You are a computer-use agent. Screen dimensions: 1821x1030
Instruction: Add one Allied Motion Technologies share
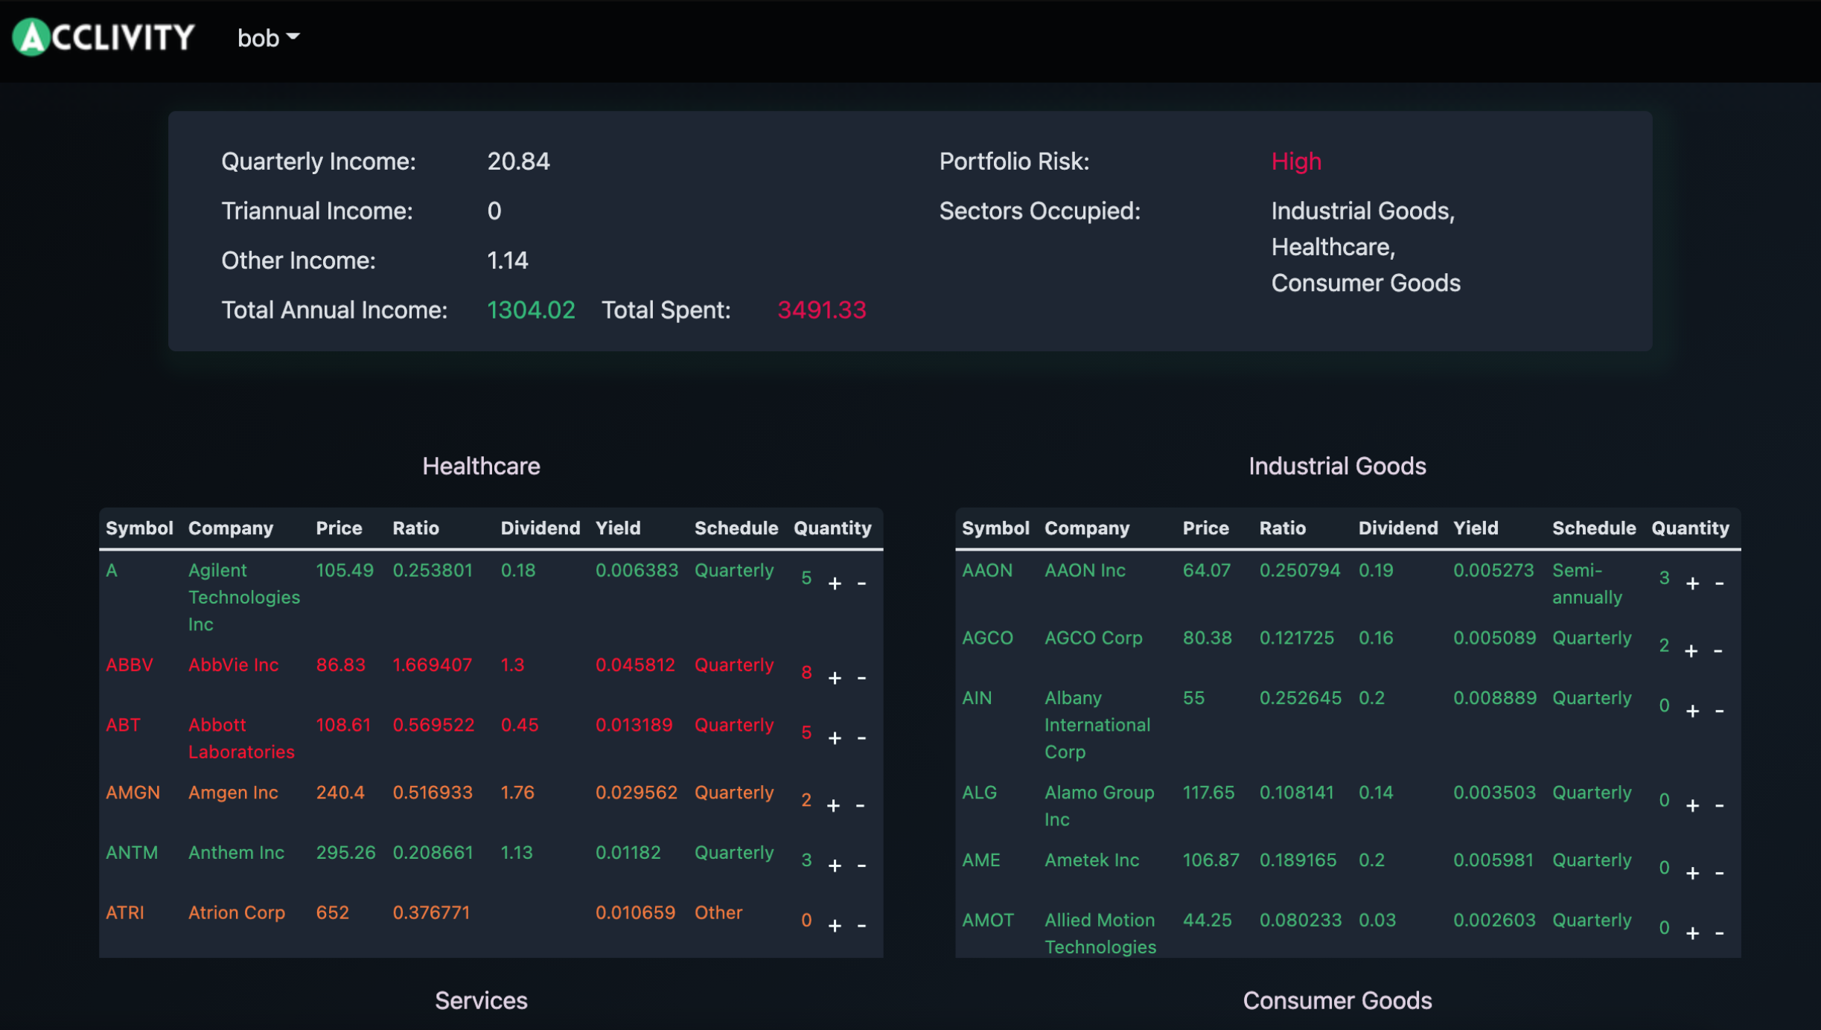pos(1692,933)
